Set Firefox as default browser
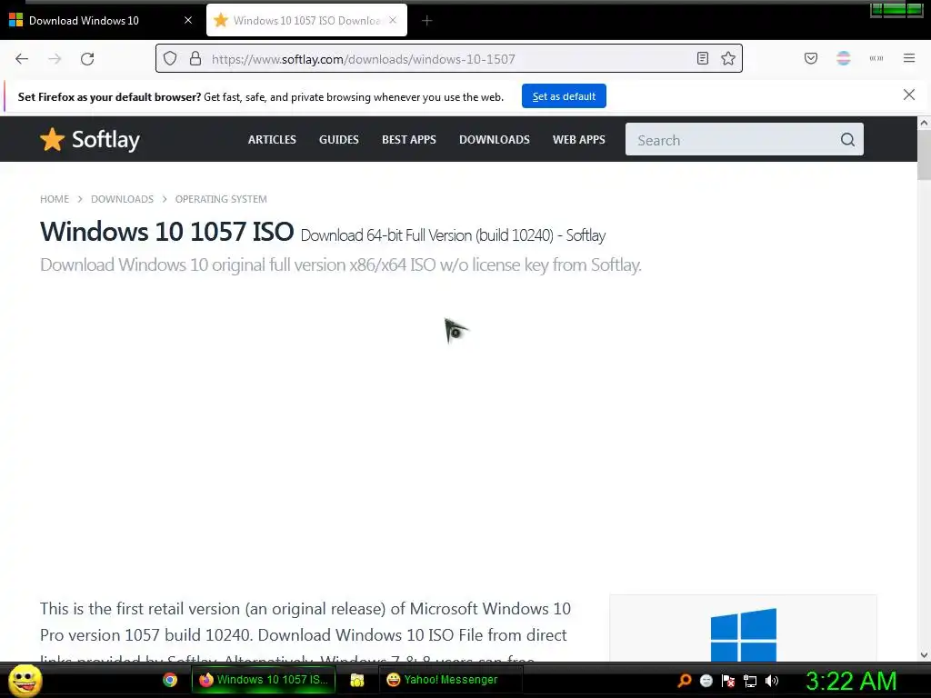The width and height of the screenshot is (931, 698). click(x=564, y=96)
